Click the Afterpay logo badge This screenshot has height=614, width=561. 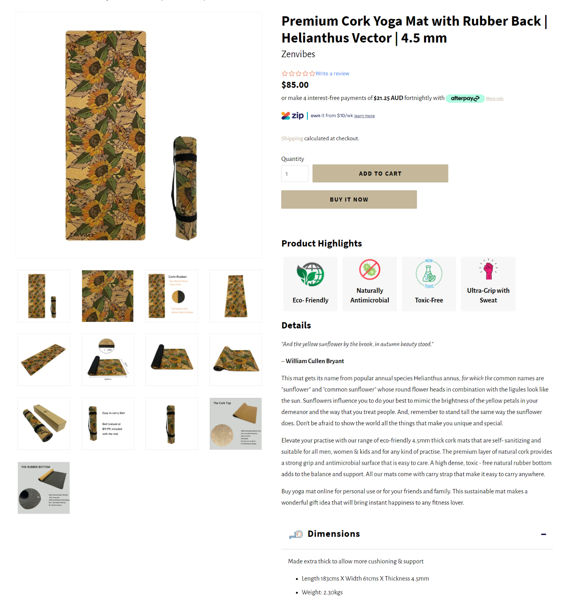465,98
